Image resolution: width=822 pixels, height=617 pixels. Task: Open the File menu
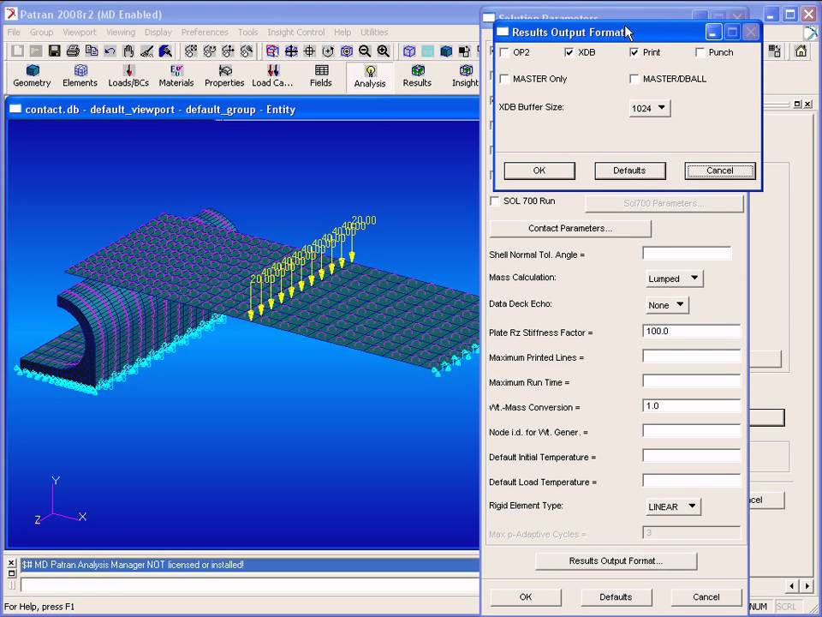pos(14,32)
